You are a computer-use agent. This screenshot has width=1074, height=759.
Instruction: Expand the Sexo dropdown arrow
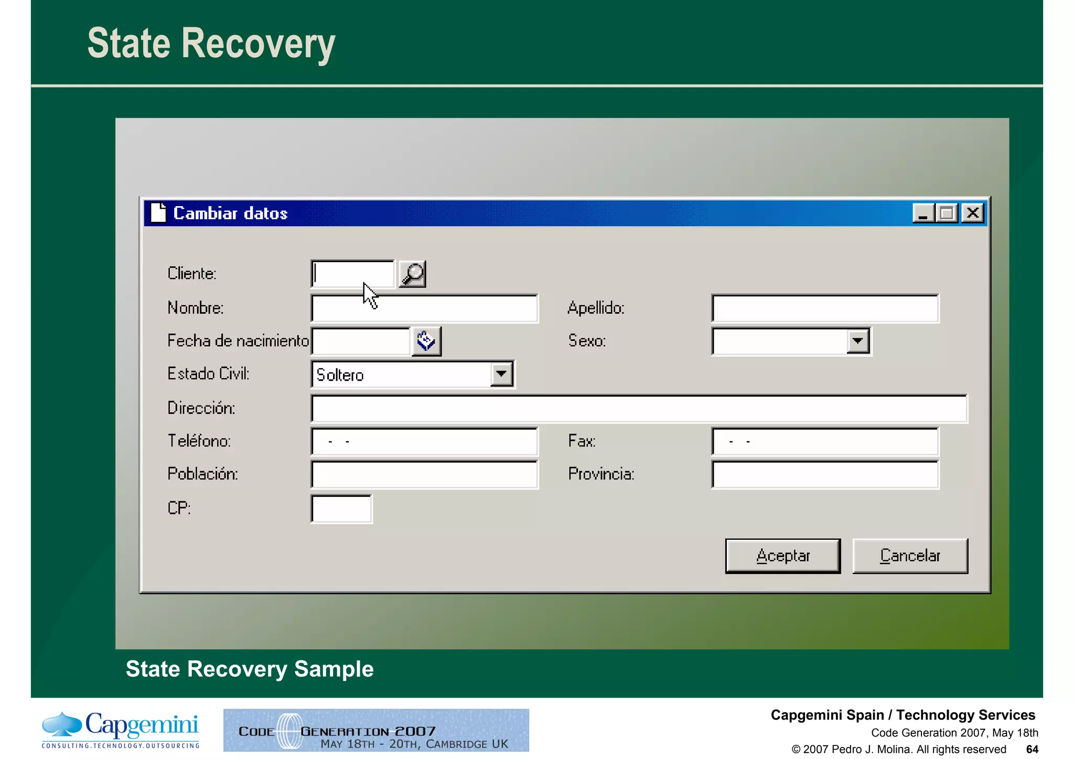pyautogui.click(x=858, y=341)
